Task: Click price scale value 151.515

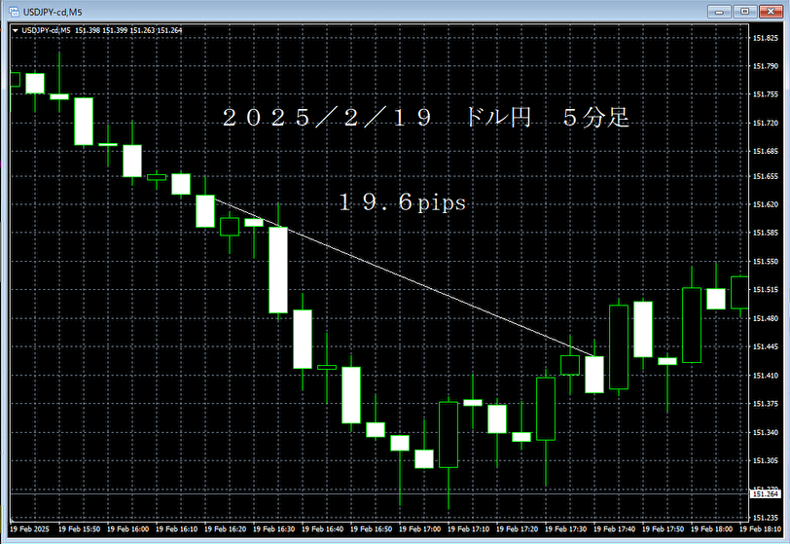Action: (x=766, y=290)
